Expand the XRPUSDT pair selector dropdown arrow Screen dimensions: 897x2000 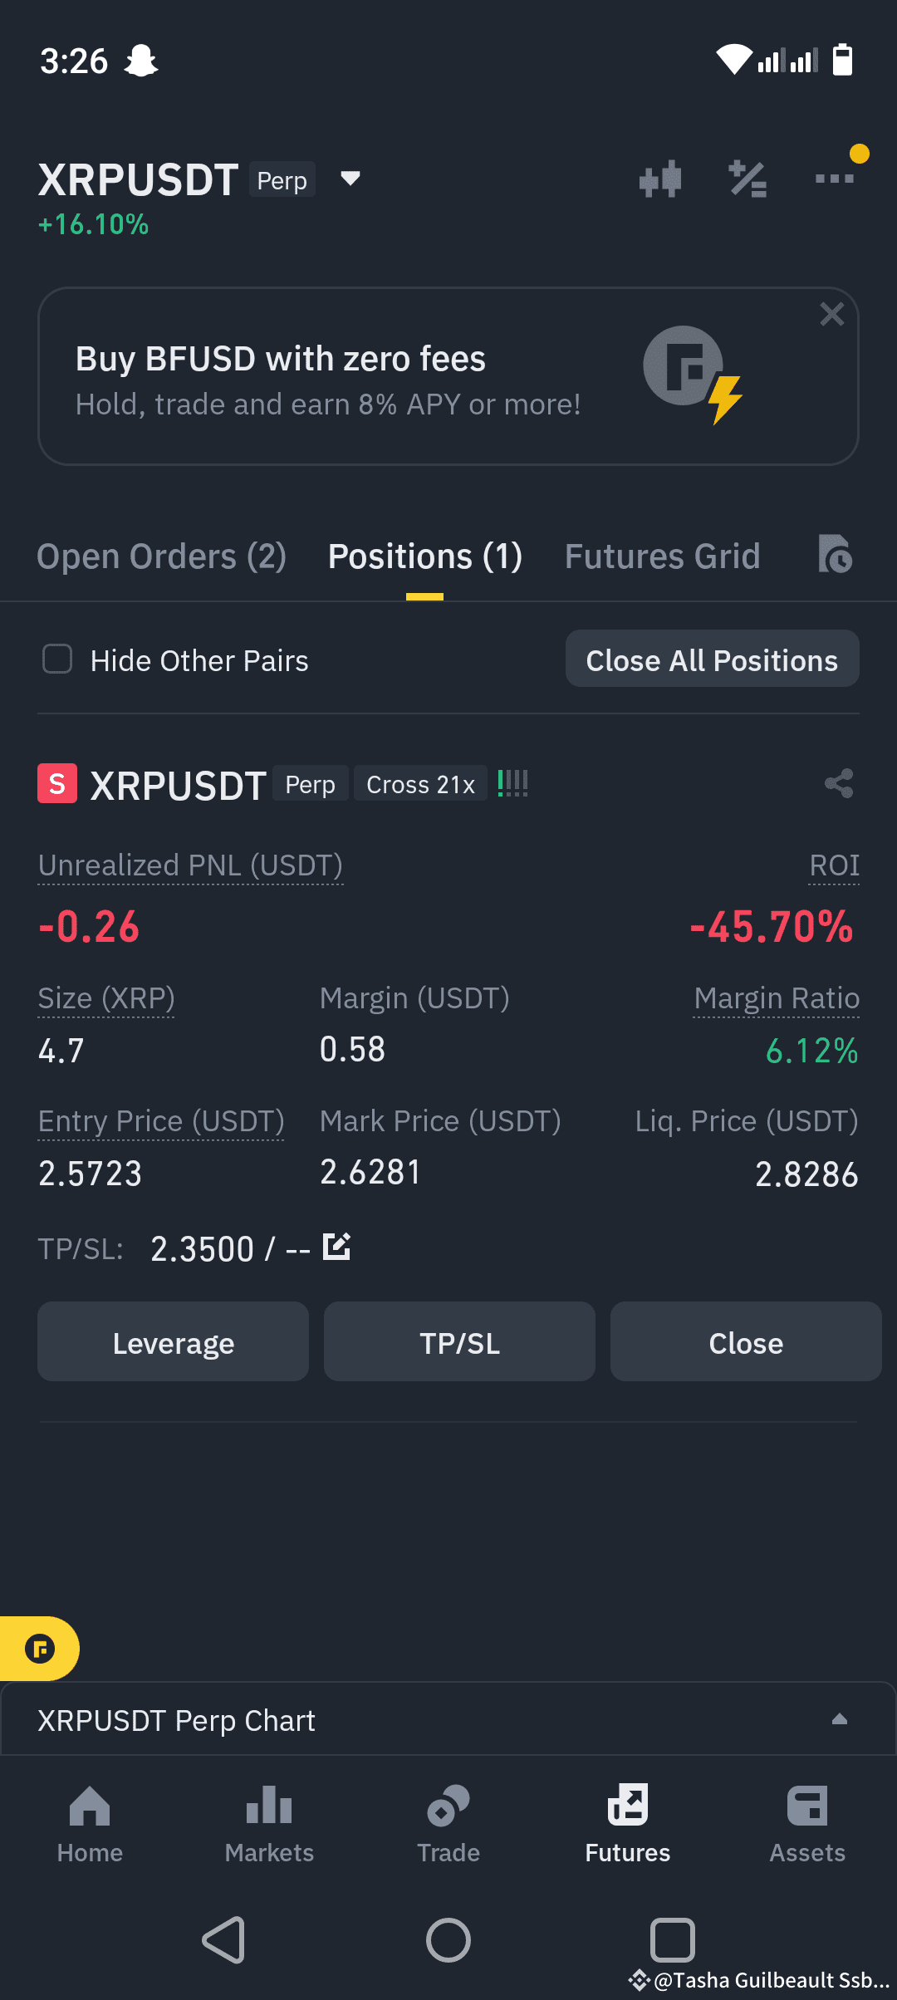pyautogui.click(x=350, y=179)
